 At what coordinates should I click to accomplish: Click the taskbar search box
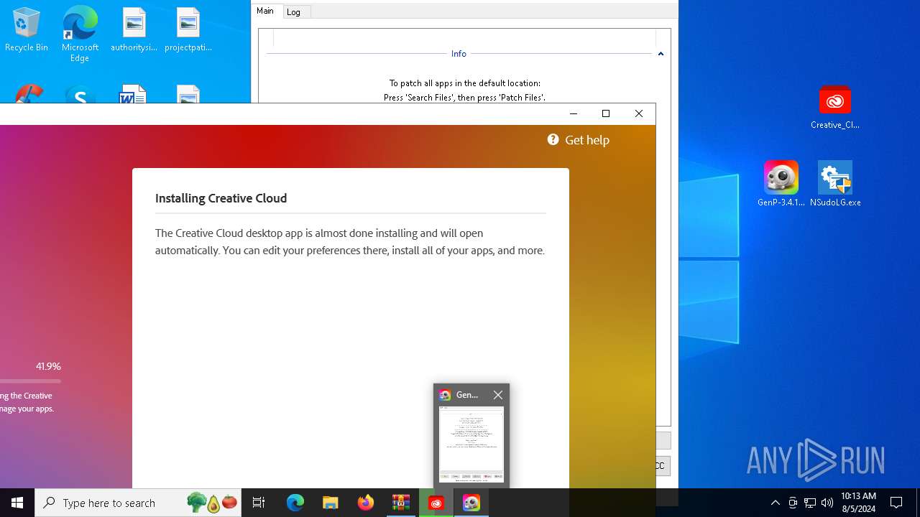point(139,503)
